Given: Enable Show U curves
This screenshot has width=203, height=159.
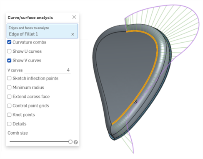Looking at the screenshot, I should click(9, 51).
